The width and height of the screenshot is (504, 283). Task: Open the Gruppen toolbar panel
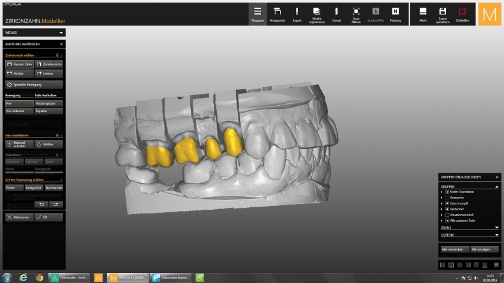point(258,15)
